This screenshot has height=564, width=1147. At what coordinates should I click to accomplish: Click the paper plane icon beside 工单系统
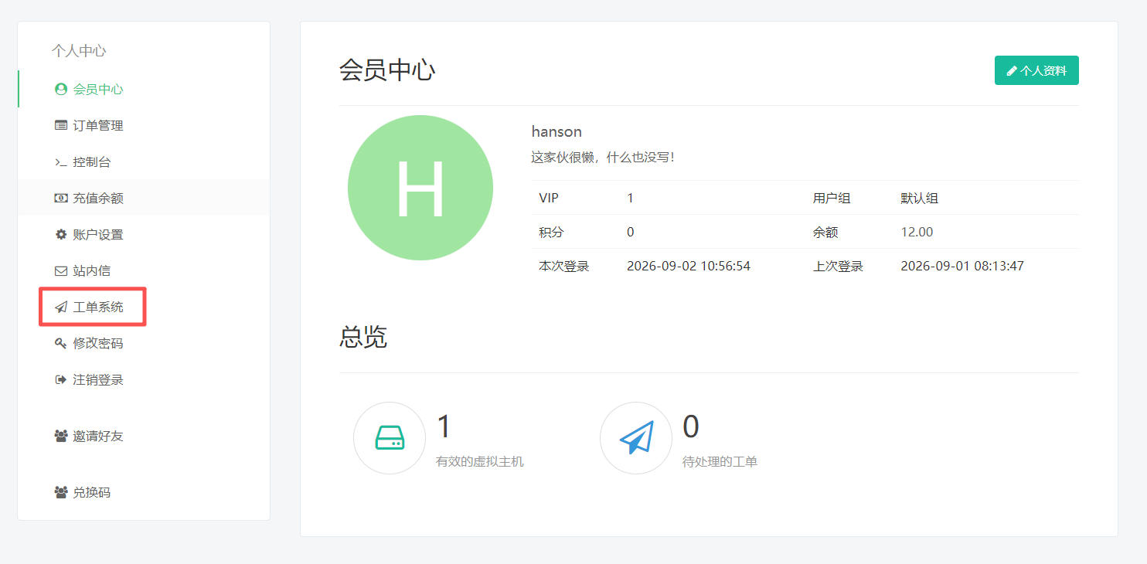(x=60, y=307)
